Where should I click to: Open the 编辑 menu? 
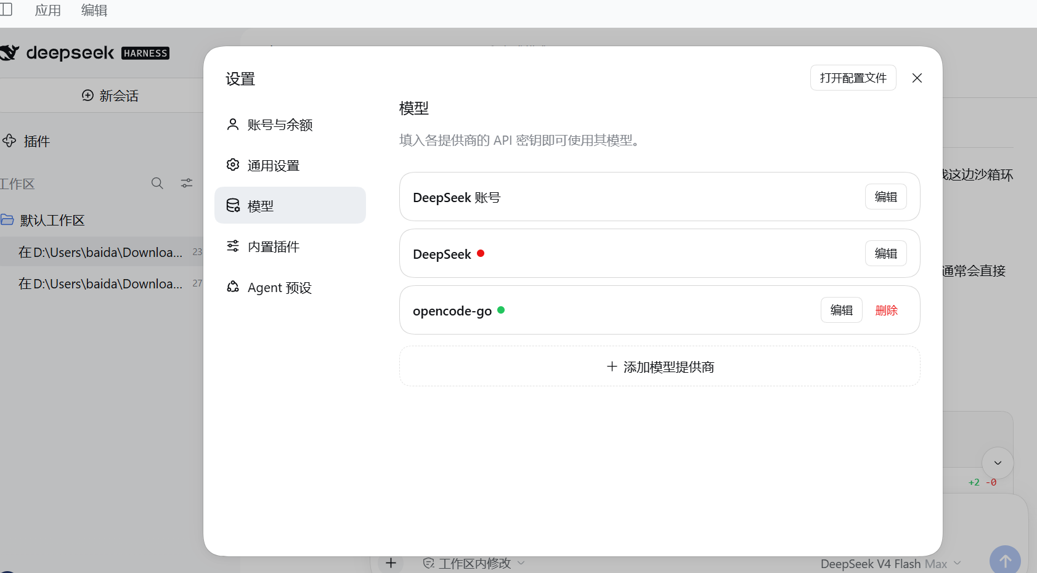tap(94, 10)
